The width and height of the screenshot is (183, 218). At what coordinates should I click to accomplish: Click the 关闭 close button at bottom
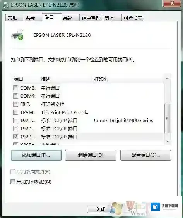(x=101, y=209)
